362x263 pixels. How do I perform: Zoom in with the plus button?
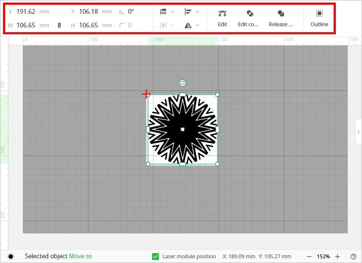[x=338, y=257]
